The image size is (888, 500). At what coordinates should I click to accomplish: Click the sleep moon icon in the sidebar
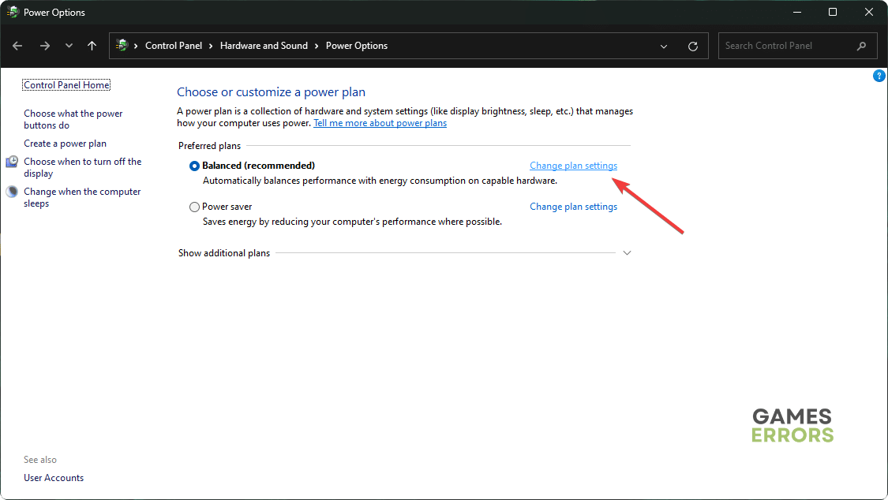click(x=13, y=192)
